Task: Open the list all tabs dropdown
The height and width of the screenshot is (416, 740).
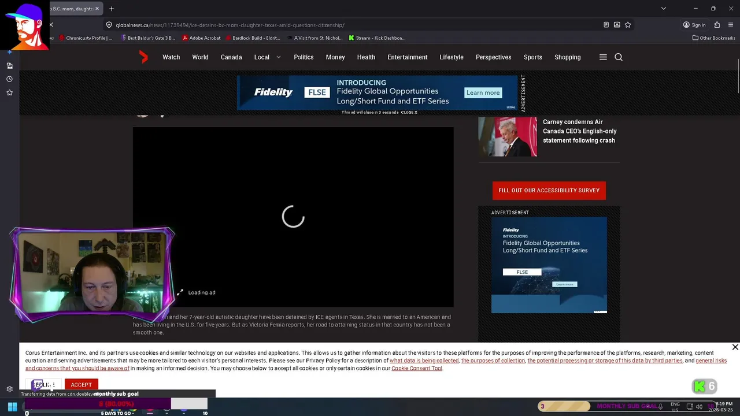Action: [664, 9]
